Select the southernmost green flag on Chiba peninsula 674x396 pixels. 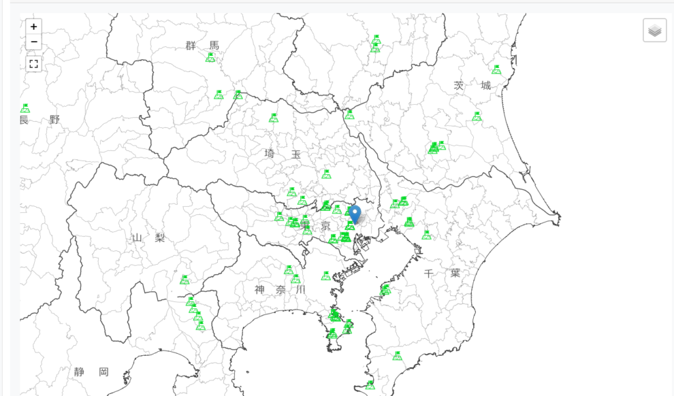coord(370,384)
